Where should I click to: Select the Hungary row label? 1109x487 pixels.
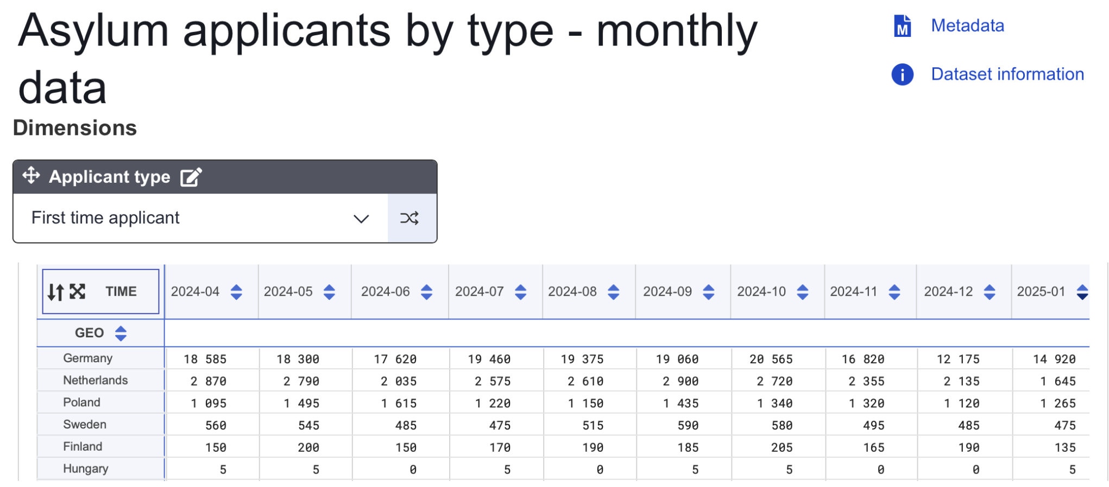tap(85, 469)
